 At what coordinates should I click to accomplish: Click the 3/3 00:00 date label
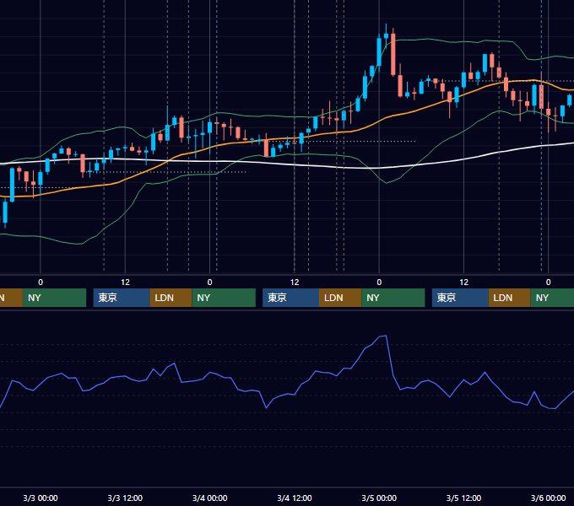(41, 498)
